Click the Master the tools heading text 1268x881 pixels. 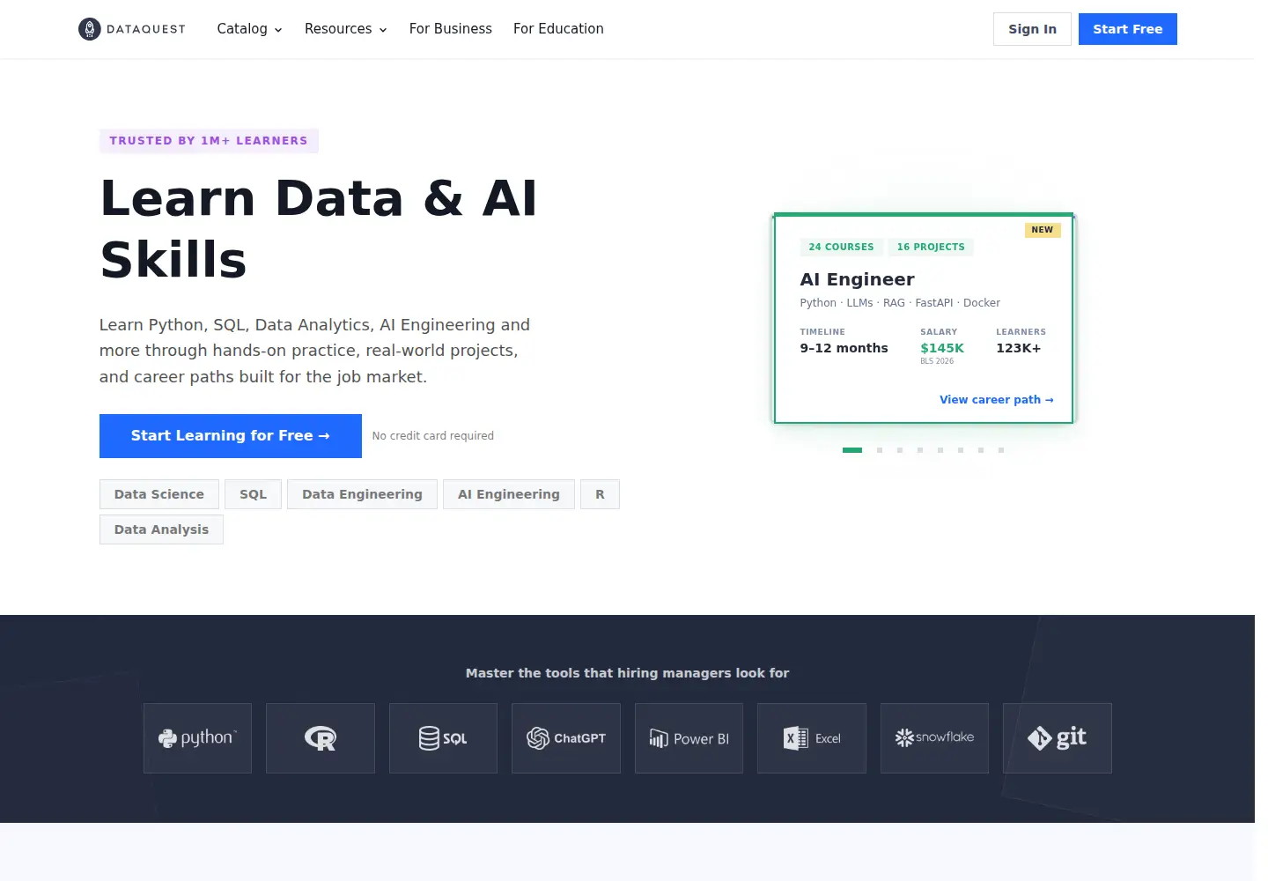[627, 673]
